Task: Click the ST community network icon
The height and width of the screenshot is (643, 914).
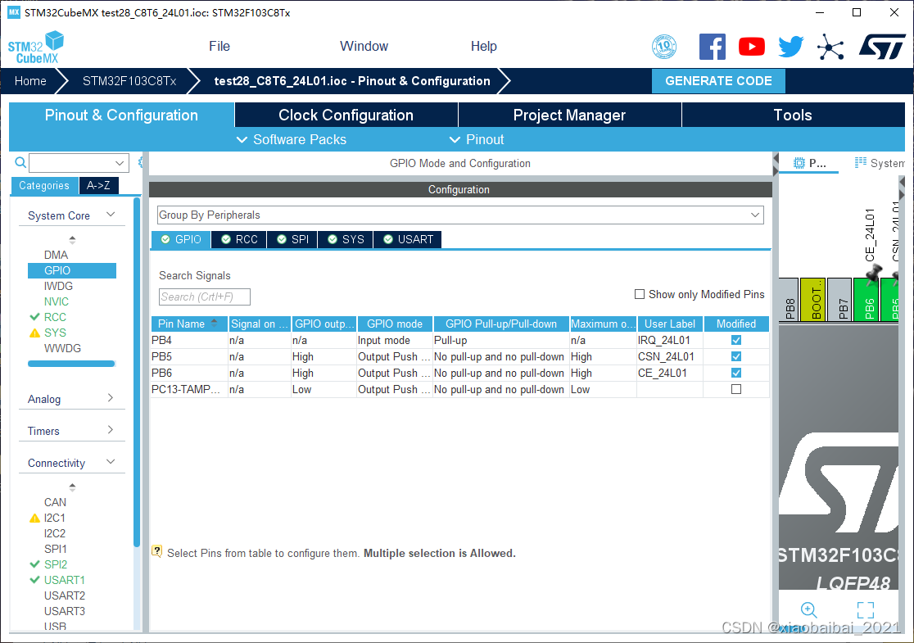Action: tap(830, 47)
